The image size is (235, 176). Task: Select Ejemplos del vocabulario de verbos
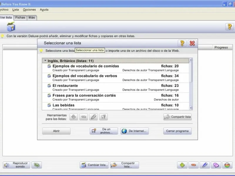[115, 78]
